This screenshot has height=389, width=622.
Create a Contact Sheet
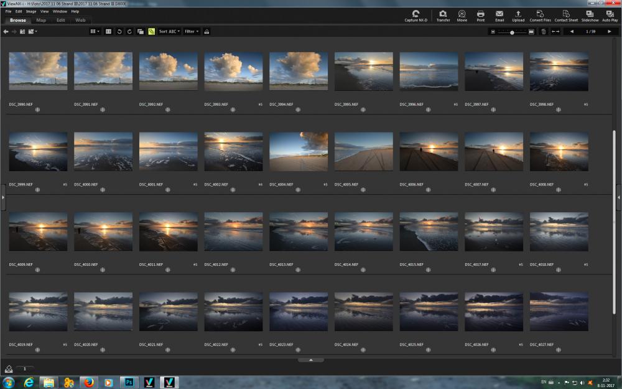coord(566,16)
